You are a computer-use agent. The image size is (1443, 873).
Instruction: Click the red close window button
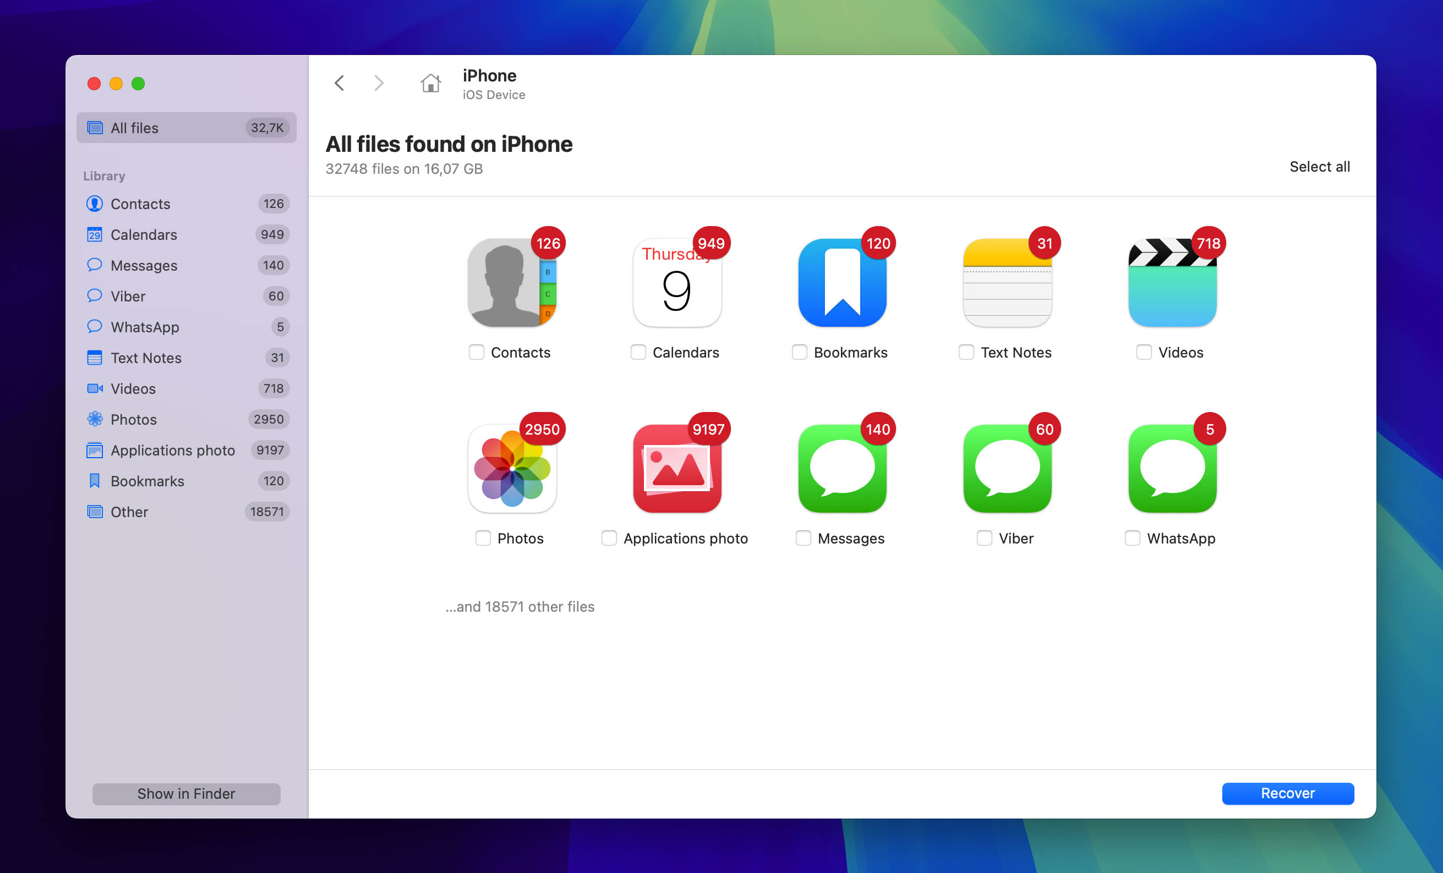(94, 84)
